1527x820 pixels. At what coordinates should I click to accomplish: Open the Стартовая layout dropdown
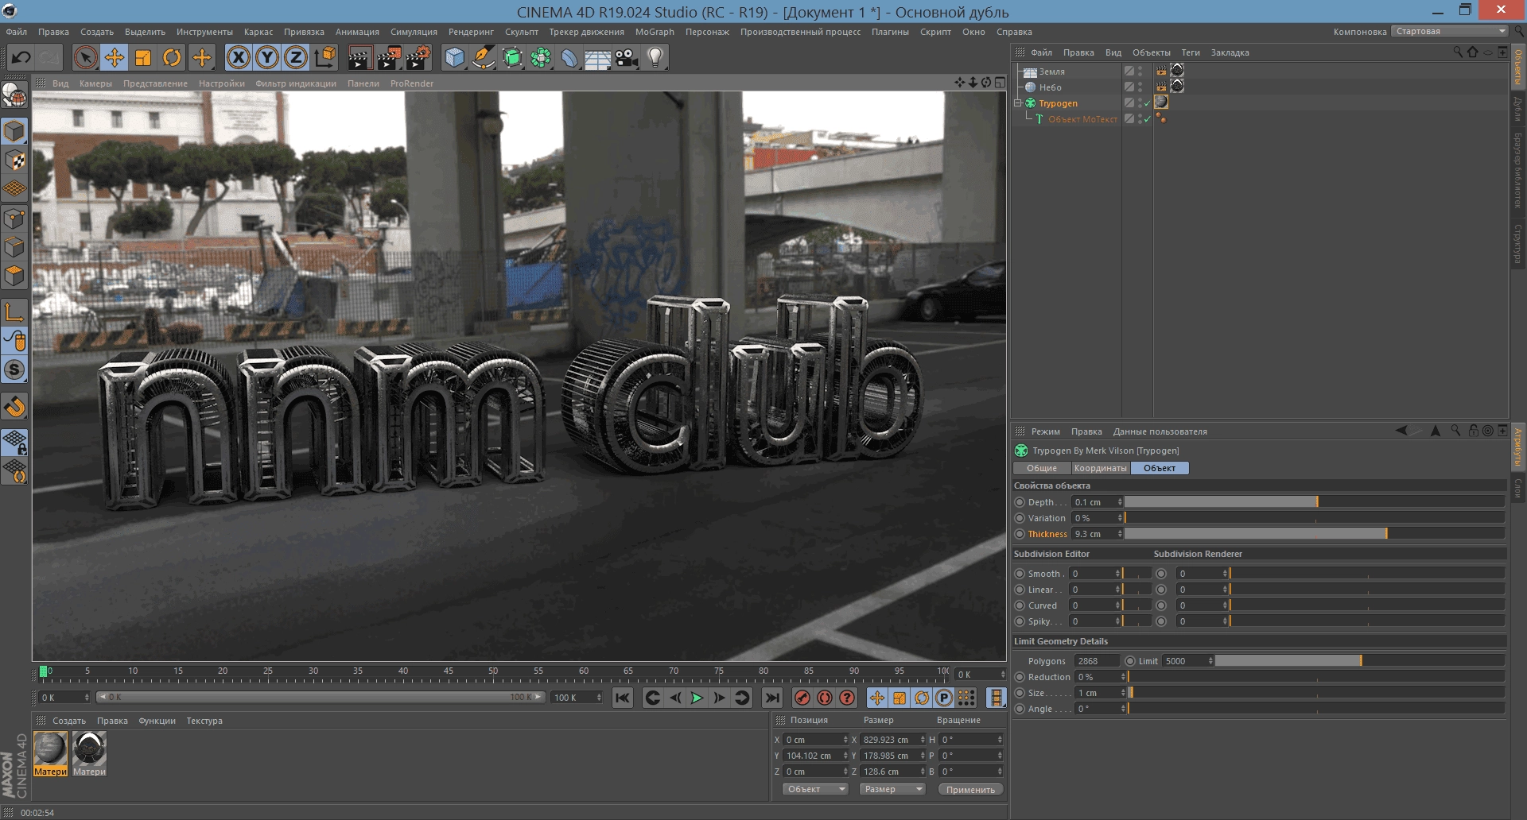tap(1451, 31)
